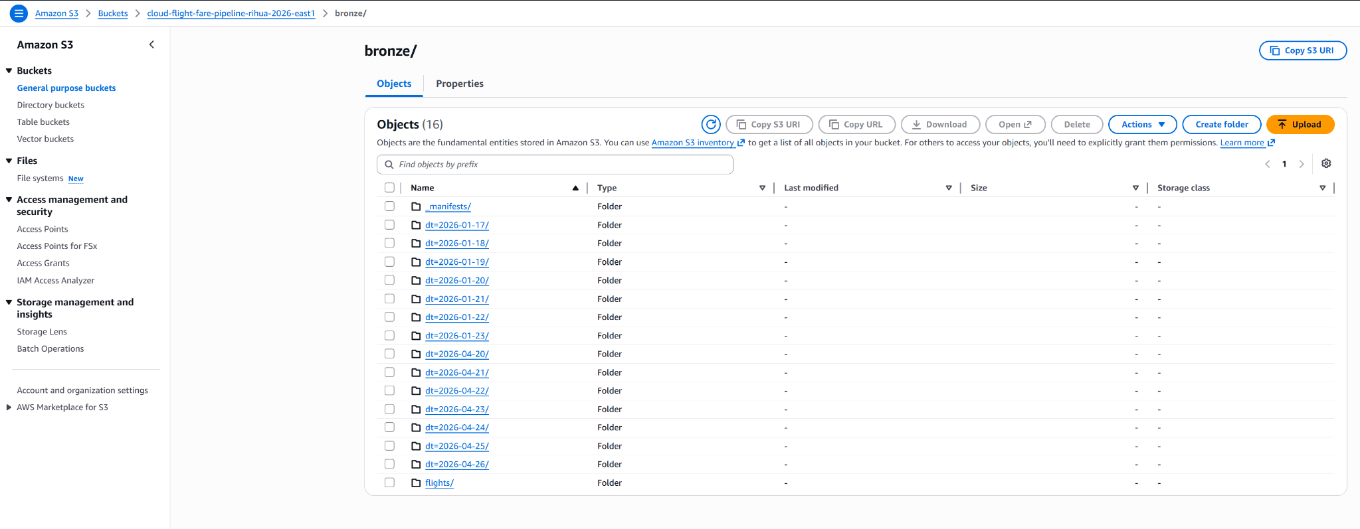Open the Actions dropdown menu
1360x529 pixels.
point(1143,124)
